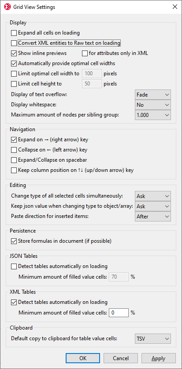The image size is (182, 369).
Task: Enable Limit cell height option
Action: pos(14,84)
